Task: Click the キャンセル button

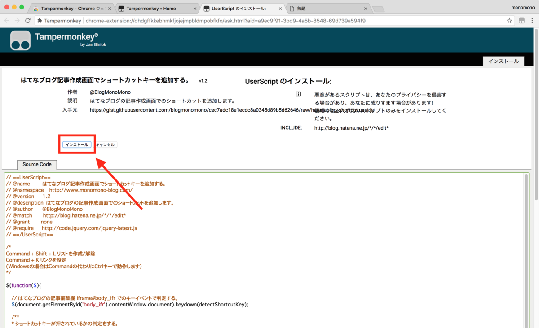Action: coord(105,145)
